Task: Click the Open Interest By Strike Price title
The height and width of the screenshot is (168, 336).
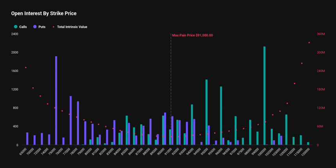Action: [44, 14]
